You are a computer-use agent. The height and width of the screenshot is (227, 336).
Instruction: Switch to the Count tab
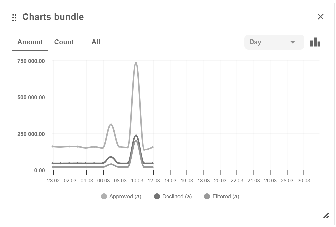coord(64,42)
